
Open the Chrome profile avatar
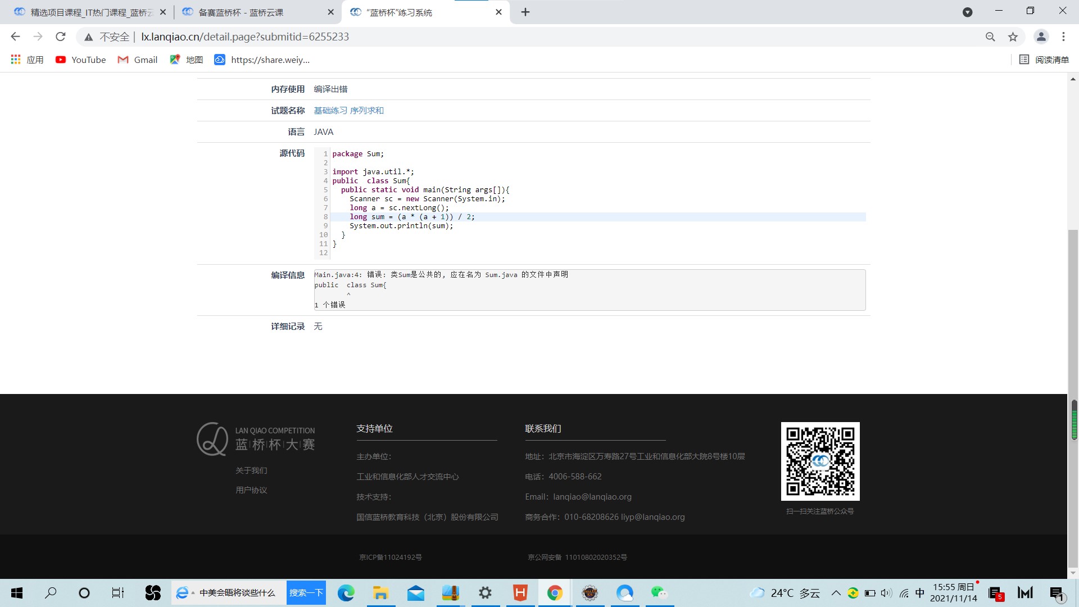pyautogui.click(x=1041, y=37)
